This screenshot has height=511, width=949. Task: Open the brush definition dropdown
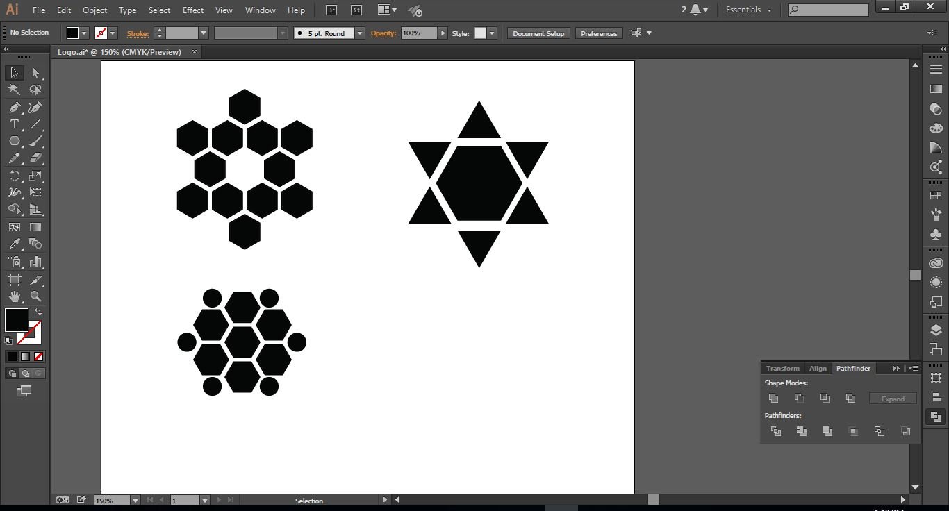359,33
